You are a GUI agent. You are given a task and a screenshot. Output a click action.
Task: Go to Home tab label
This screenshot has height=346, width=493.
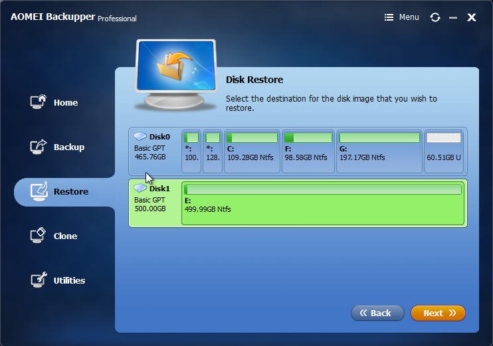pos(66,102)
